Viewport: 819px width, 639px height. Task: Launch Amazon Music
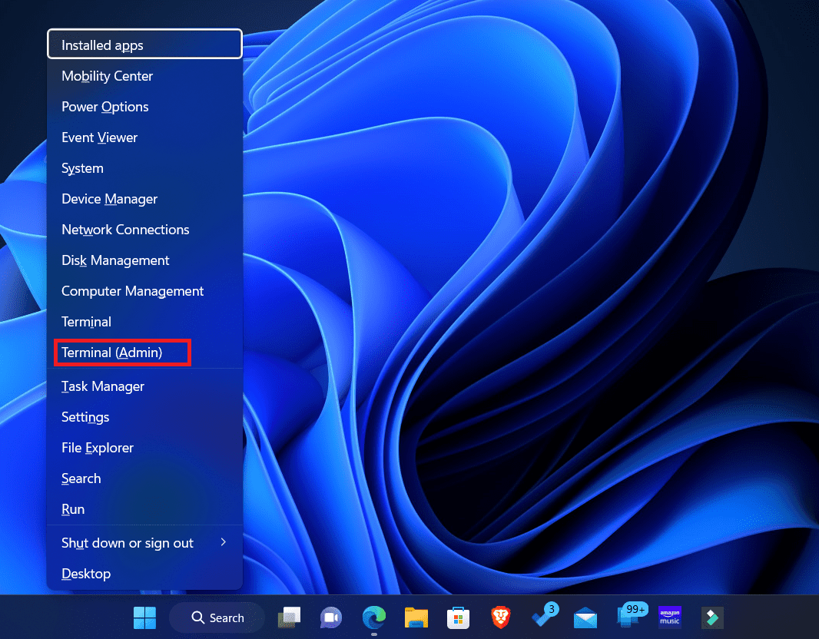point(669,617)
